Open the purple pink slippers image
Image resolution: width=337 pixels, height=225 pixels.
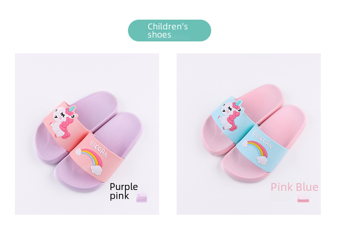point(87,134)
